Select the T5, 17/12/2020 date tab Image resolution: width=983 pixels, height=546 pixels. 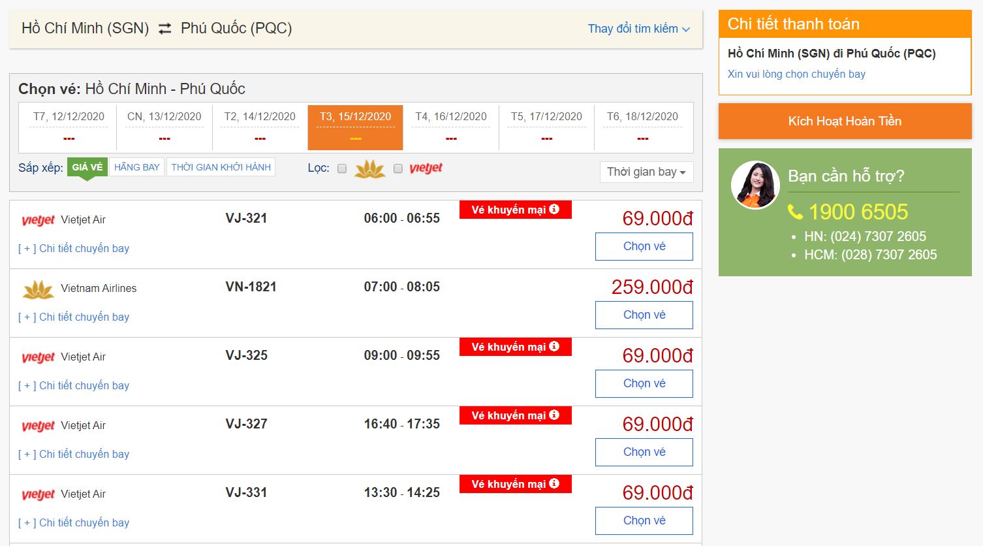(x=547, y=127)
